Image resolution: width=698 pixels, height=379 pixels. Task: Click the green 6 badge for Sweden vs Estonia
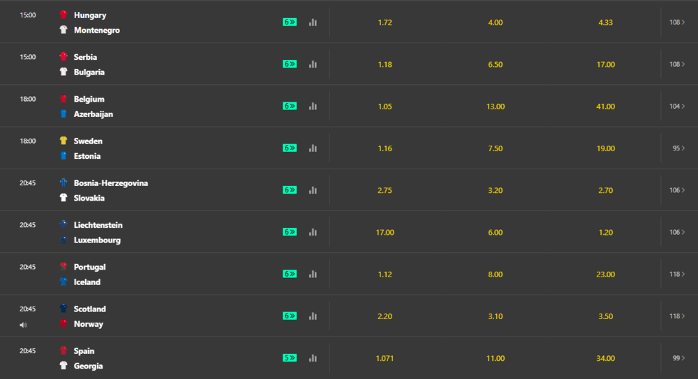(290, 148)
